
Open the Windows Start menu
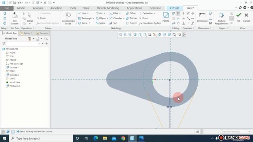pos(4,138)
